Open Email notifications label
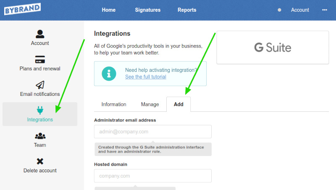336x190 pixels. point(40,94)
